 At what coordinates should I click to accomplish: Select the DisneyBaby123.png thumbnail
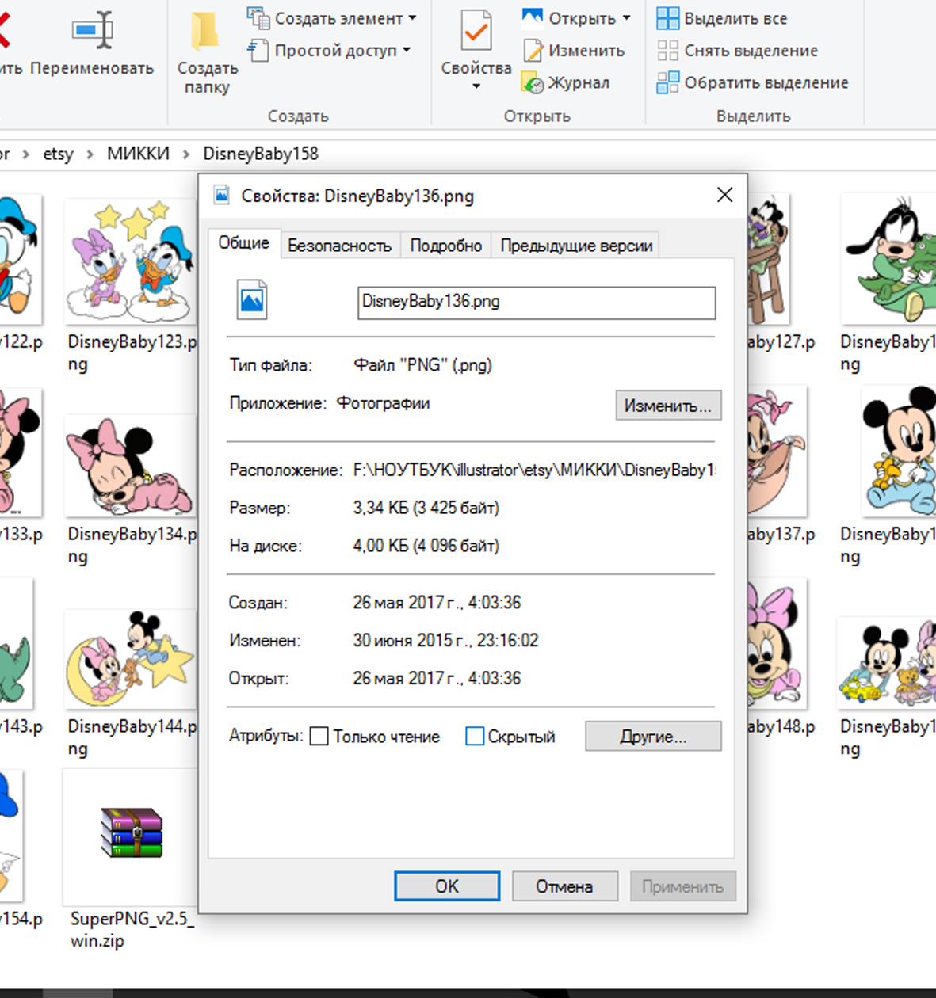tap(131, 261)
